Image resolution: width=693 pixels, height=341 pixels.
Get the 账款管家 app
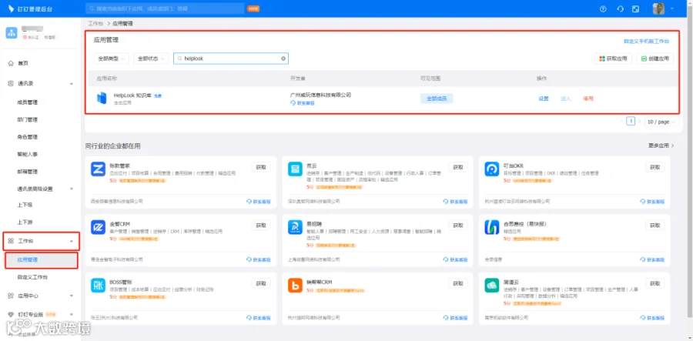[x=261, y=167]
